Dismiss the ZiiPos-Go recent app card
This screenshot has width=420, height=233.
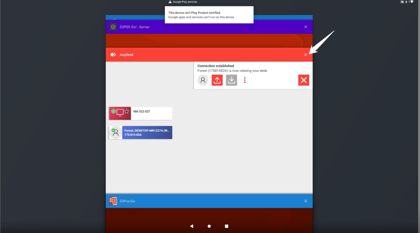(x=306, y=201)
